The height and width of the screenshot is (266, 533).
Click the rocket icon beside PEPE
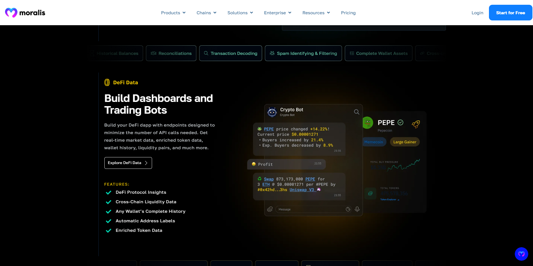coord(416,124)
